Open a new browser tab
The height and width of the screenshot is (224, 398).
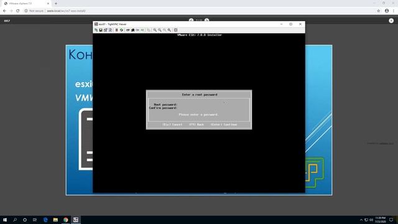tap(56, 4)
